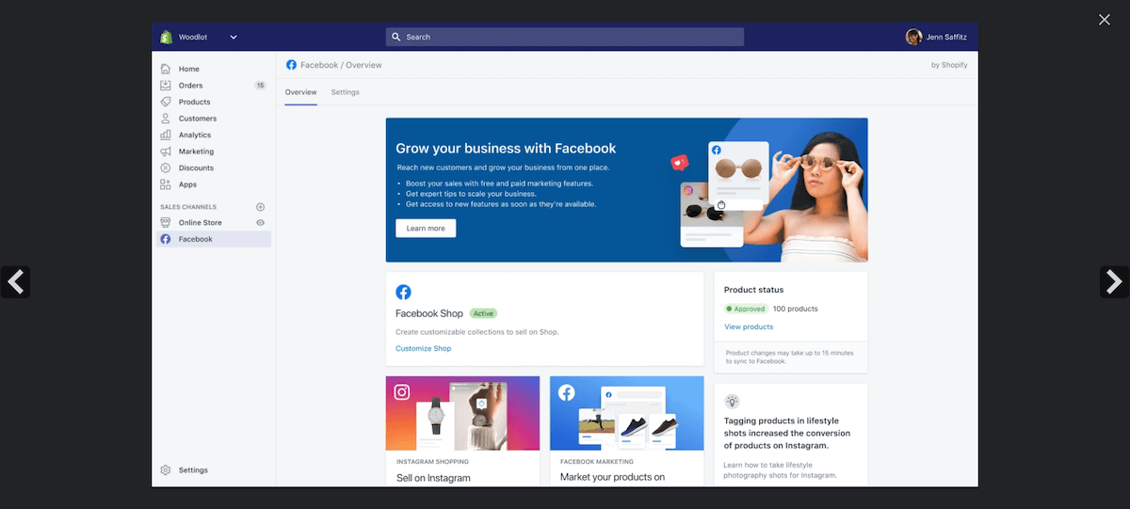
Task: Click the magnifier icon in Search
Action: click(x=396, y=37)
